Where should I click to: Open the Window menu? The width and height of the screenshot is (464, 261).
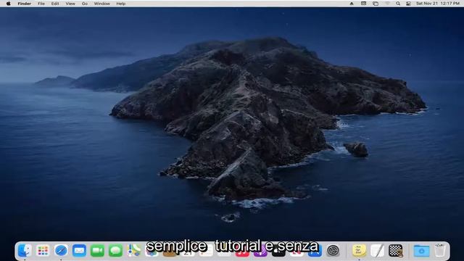101,4
